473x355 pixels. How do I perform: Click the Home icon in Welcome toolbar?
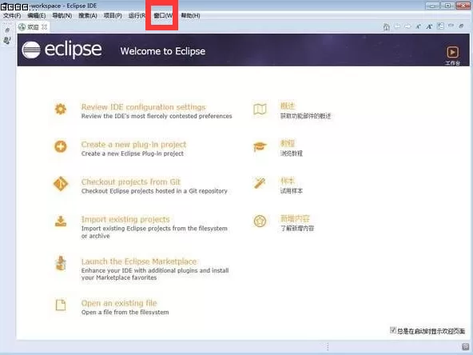click(387, 27)
